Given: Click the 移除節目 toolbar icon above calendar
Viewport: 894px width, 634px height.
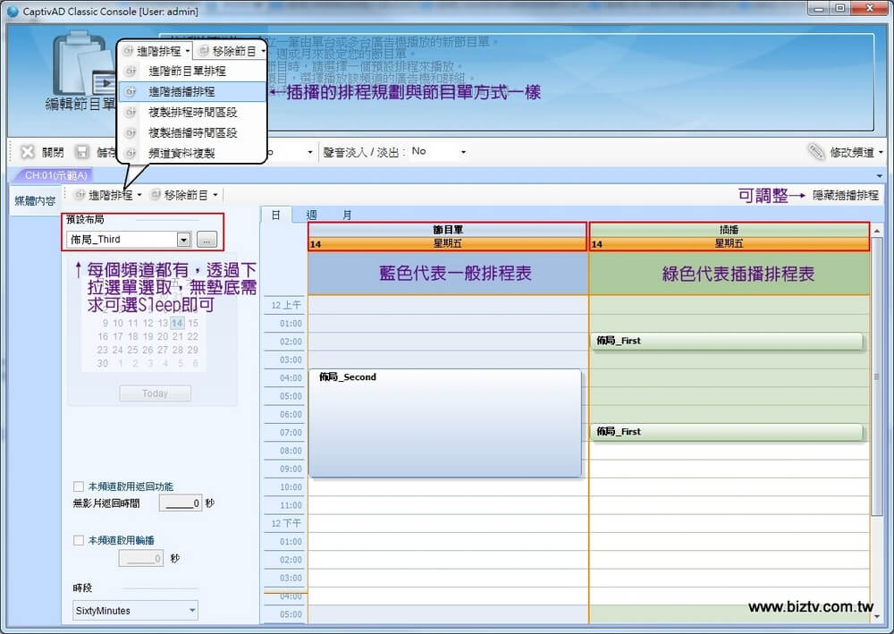Looking at the screenshot, I should click(156, 195).
